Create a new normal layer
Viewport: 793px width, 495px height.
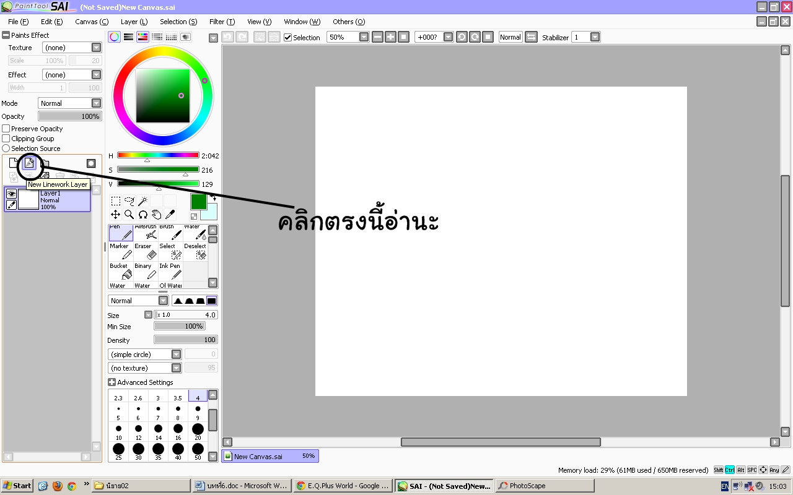tap(14, 163)
